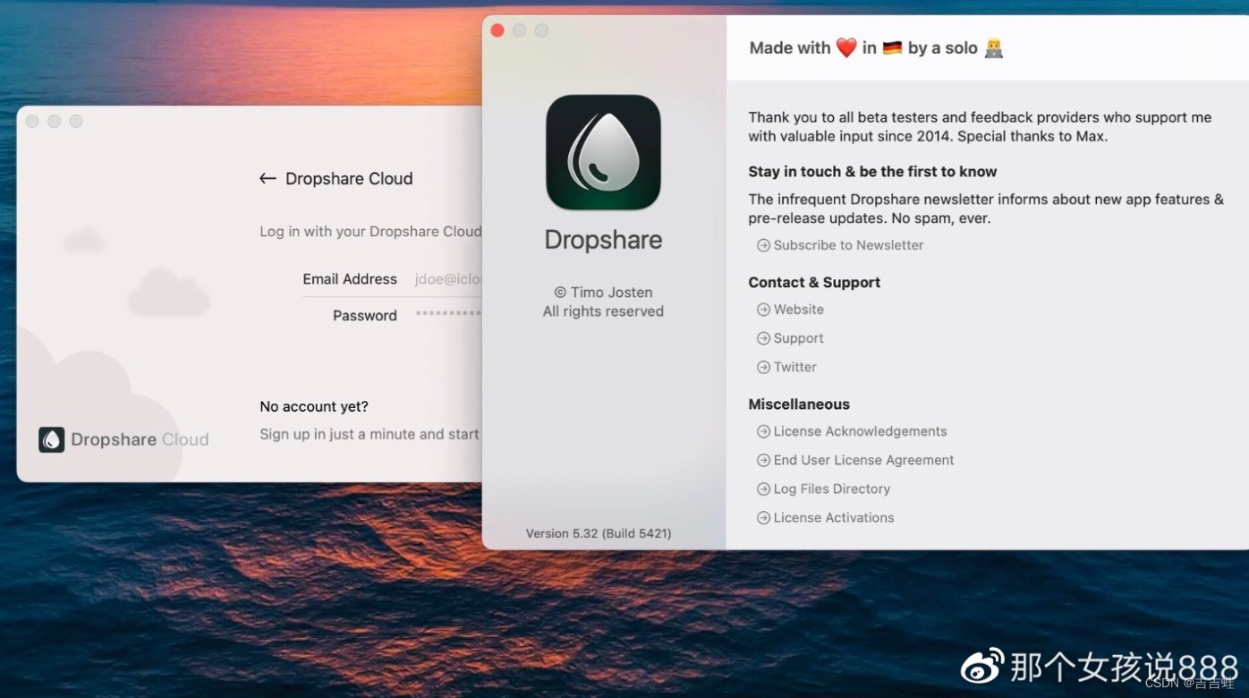Click the Password field in login window
1249x698 pixels.
pos(447,315)
